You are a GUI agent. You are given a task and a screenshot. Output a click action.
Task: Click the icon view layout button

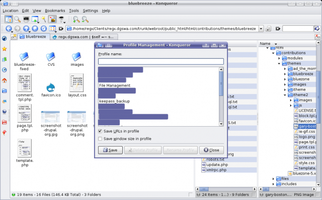click(52, 29)
